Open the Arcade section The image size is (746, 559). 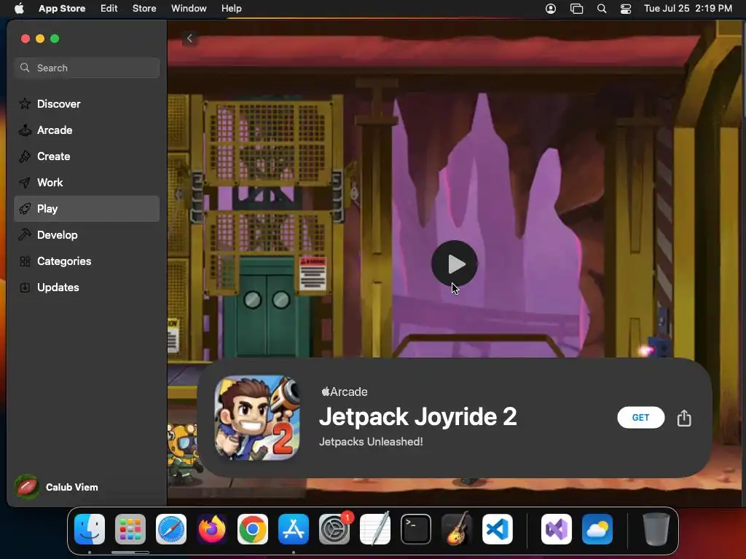[87, 130]
